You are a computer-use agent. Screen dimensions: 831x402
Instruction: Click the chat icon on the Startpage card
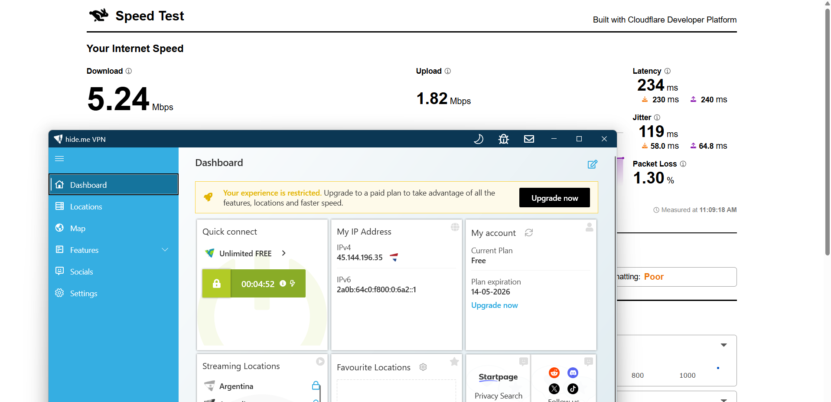524,362
